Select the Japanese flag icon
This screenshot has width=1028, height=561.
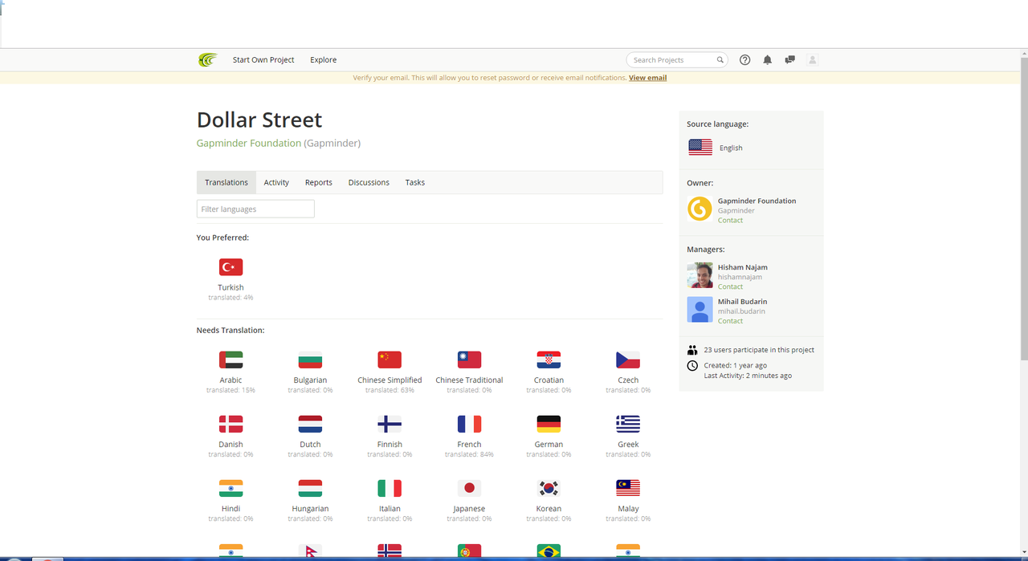click(x=469, y=488)
